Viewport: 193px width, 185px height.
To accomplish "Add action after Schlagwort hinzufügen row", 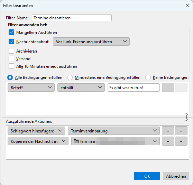I will pyautogui.click(x=168, y=131).
